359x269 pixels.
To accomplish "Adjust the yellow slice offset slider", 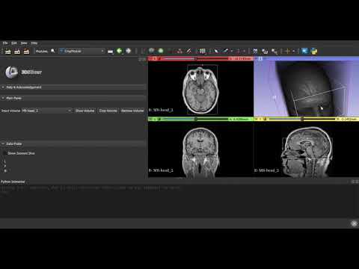I will 301,119.
